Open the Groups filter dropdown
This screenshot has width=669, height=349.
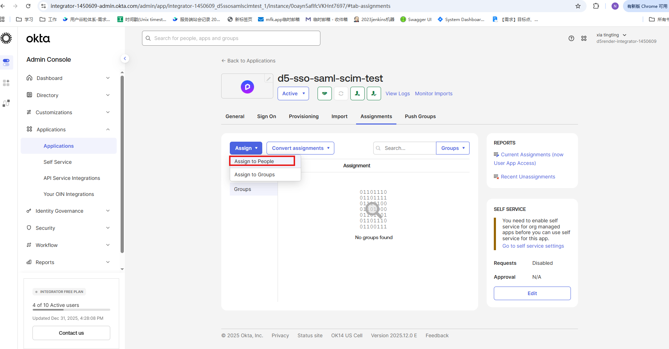coord(452,148)
